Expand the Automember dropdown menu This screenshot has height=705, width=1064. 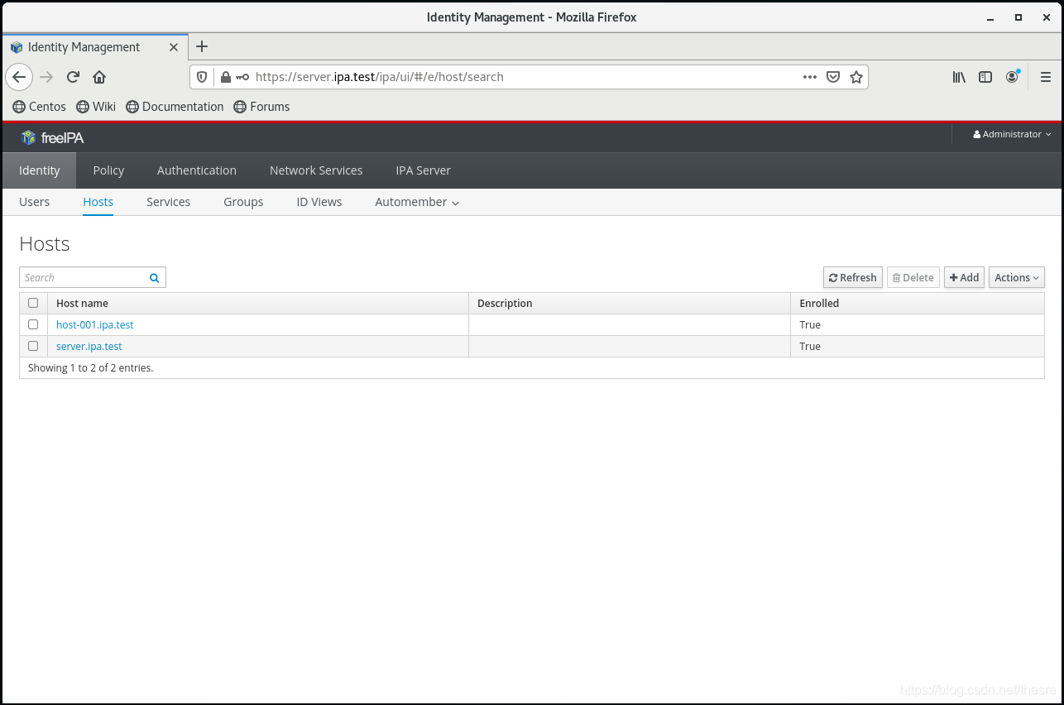point(417,202)
